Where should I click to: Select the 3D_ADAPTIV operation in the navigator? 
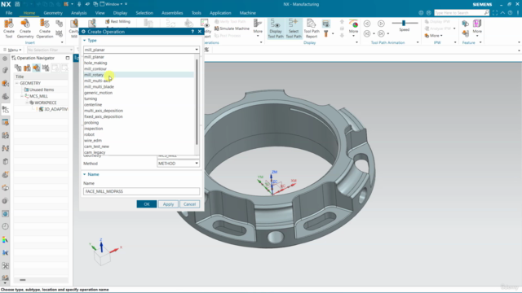click(x=53, y=109)
